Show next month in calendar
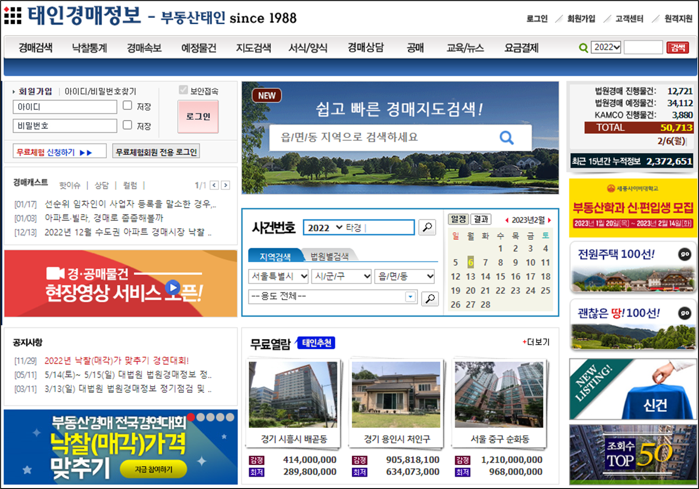Viewport: 699px width, 489px height. [549, 220]
